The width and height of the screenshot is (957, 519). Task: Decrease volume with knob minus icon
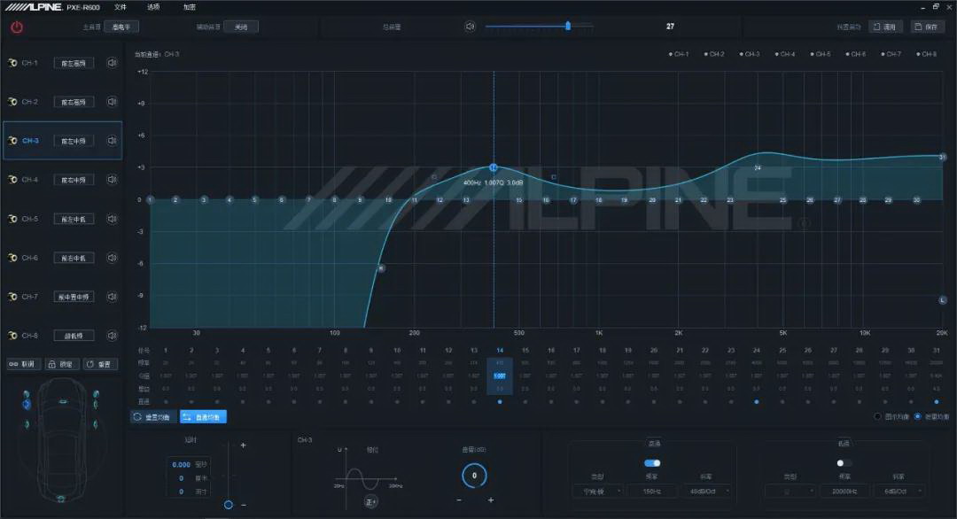[x=459, y=500]
